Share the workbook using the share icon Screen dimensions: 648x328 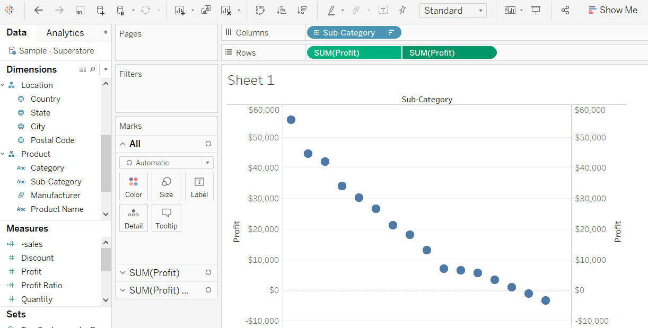point(565,10)
